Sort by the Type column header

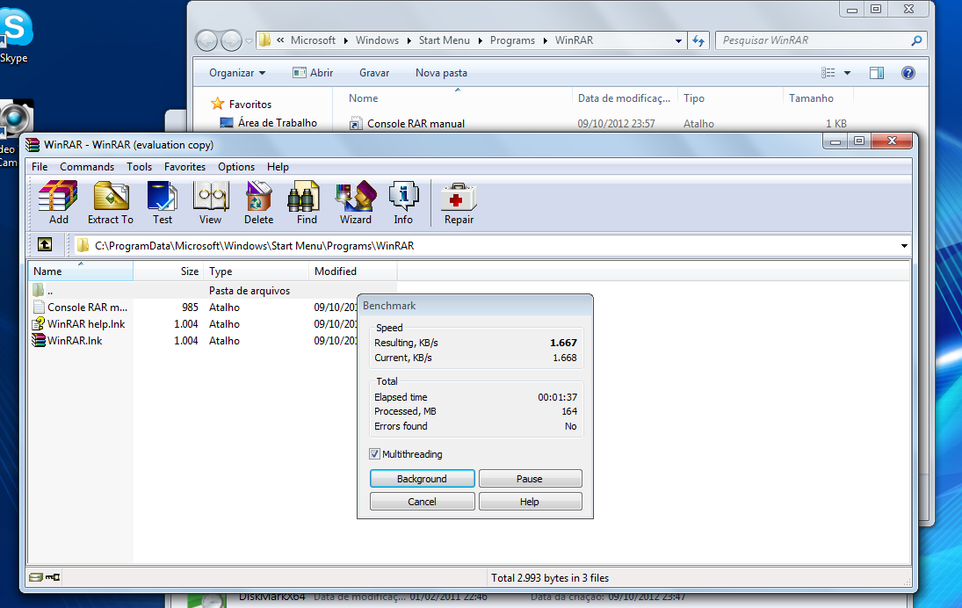pos(257,271)
